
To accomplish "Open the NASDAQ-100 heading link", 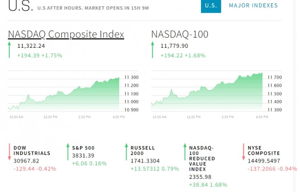I will 180,34.
